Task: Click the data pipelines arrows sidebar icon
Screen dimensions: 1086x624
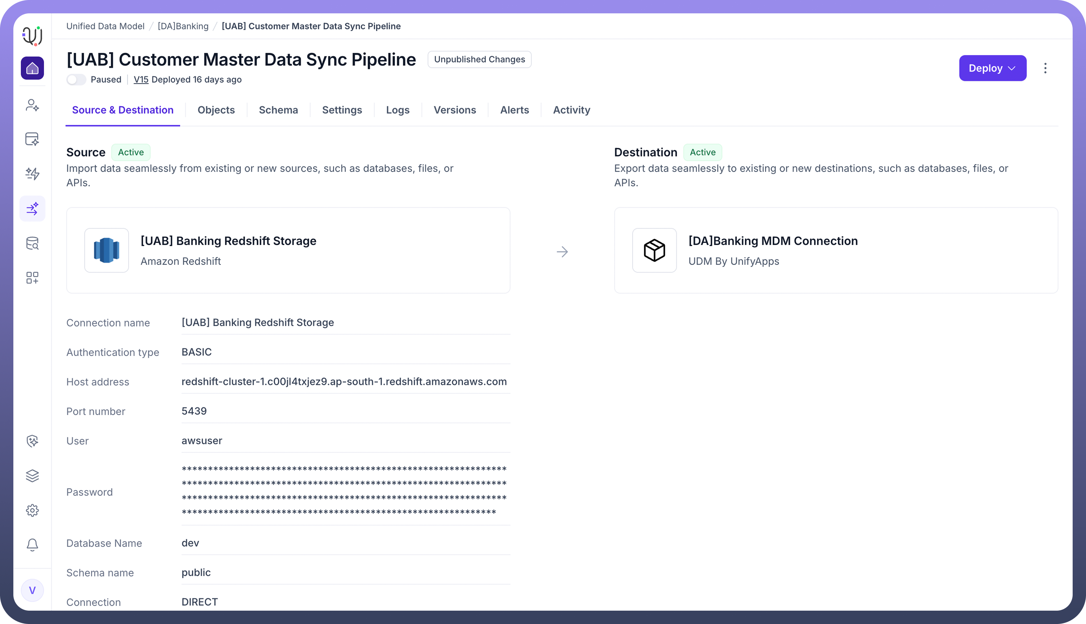Action: pyautogui.click(x=32, y=209)
